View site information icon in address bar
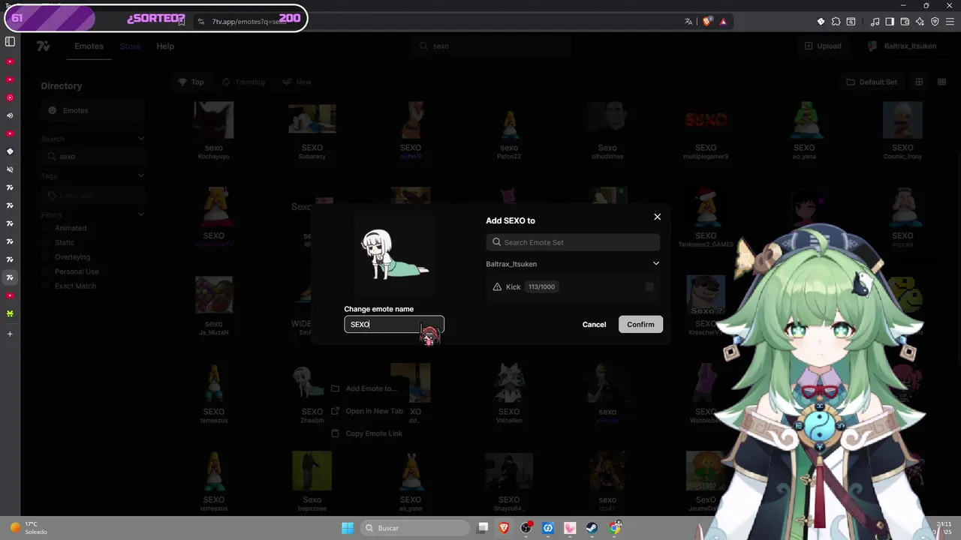 click(x=200, y=22)
